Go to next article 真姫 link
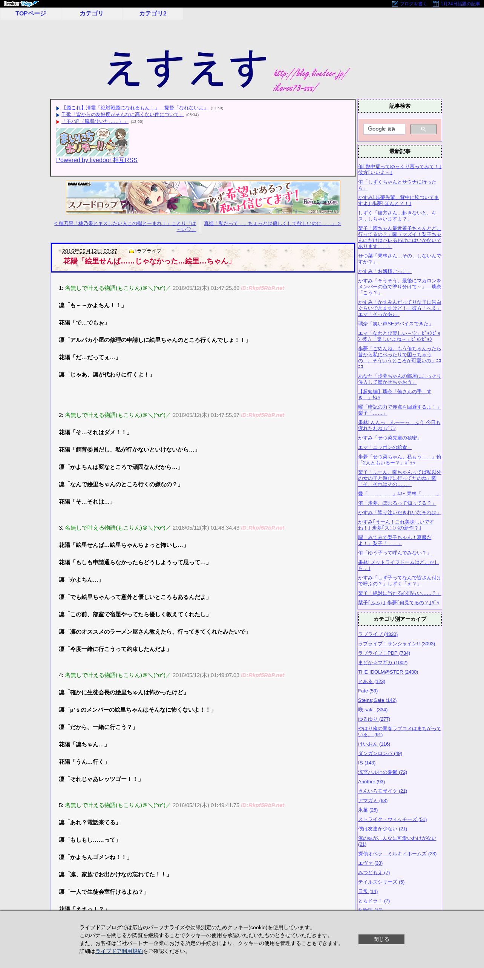484x968 pixels. (272, 224)
